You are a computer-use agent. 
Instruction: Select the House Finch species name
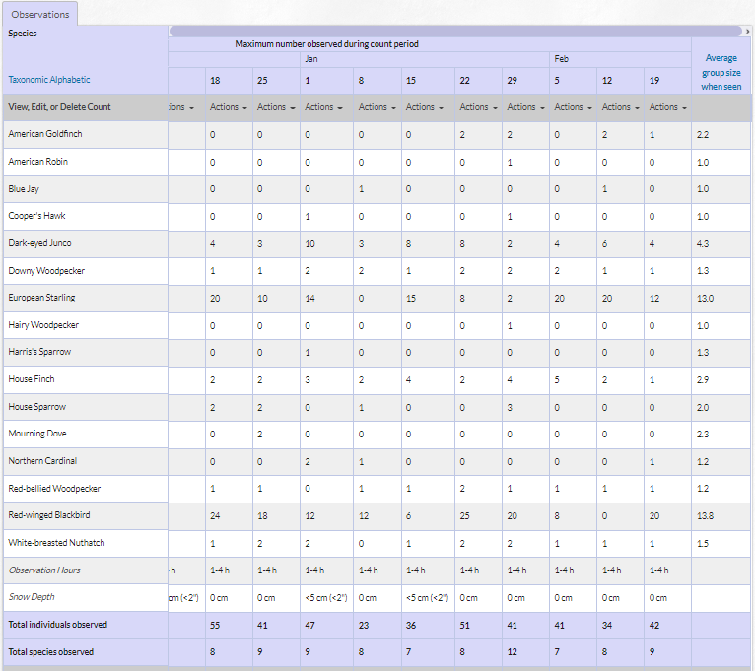pos(32,379)
